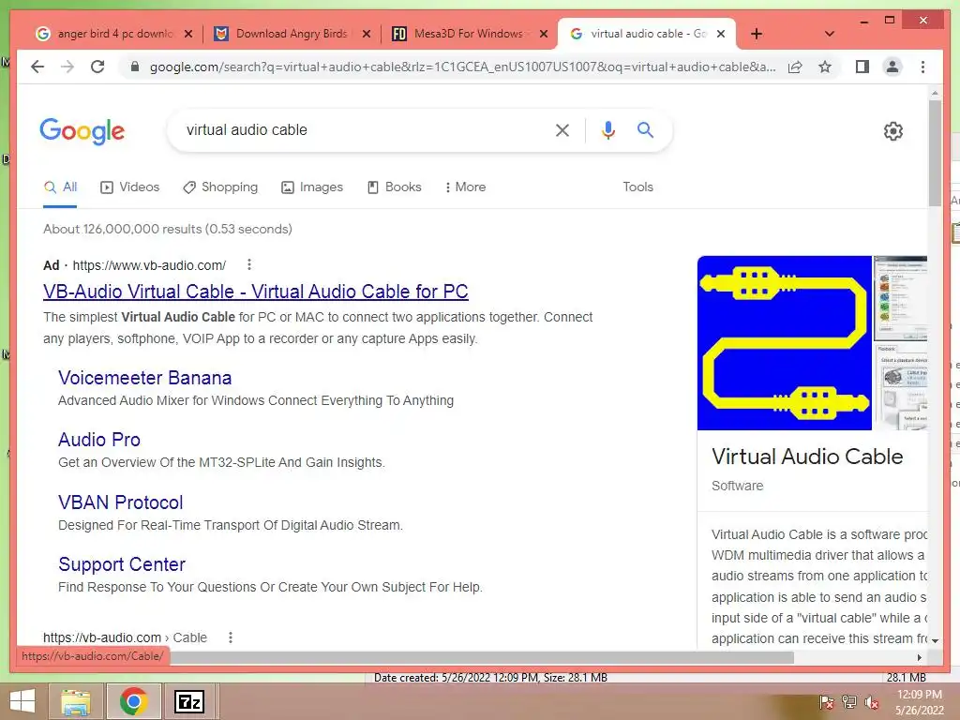Open the 7-Zip taskbar icon
This screenshot has width=960, height=720.
[x=188, y=701]
